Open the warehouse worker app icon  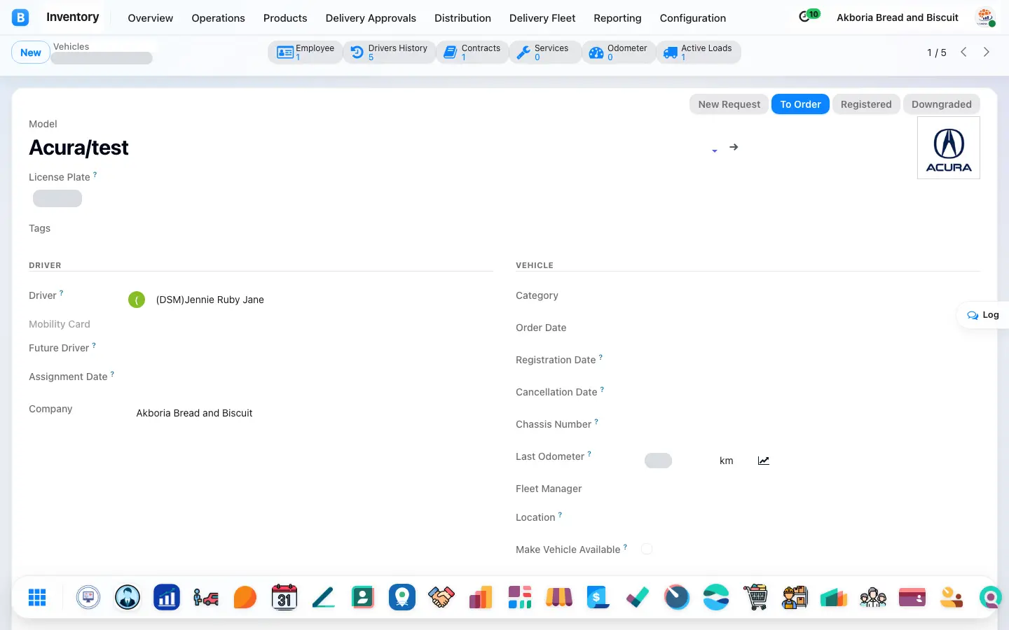(795, 597)
